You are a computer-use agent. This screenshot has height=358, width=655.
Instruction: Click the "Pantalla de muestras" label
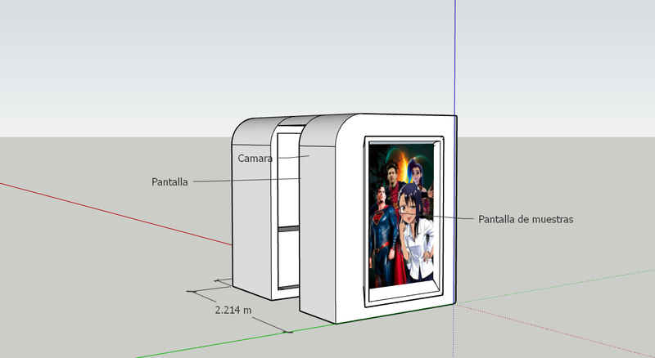526,219
